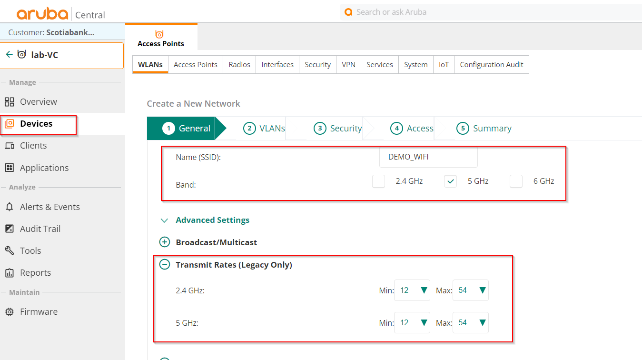Open the Access Points configuration tab

(x=196, y=65)
